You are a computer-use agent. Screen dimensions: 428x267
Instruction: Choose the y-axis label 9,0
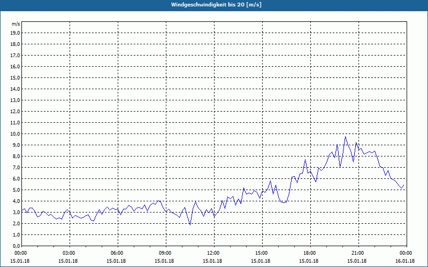[x=16, y=145]
